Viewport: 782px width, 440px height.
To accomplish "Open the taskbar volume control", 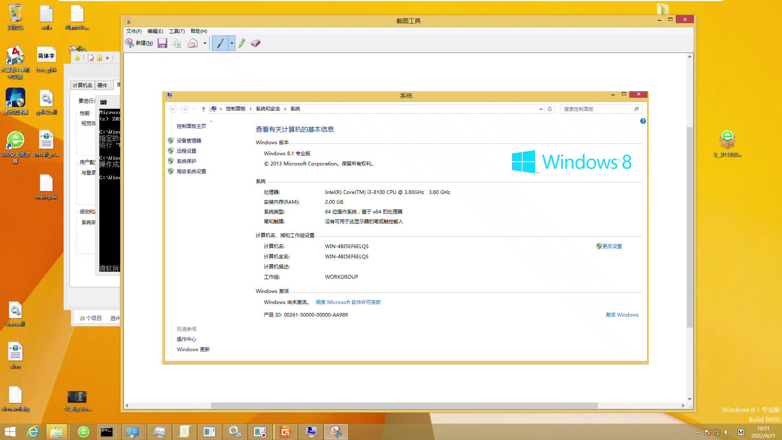I will click(x=727, y=432).
